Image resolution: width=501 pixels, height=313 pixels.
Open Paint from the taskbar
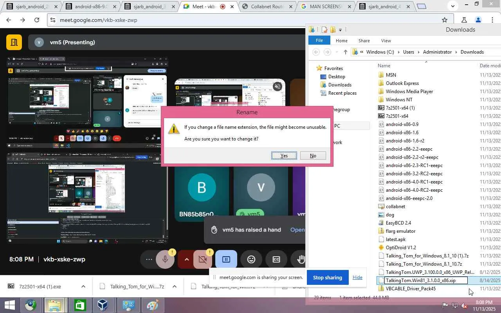(x=152, y=305)
